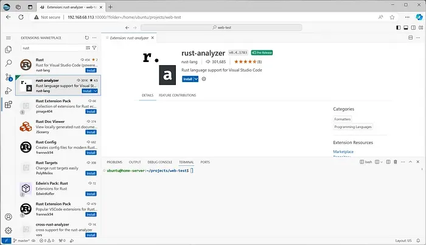Open rust-analyzer extension gear settings
This screenshot has width=426, height=245.
204,79
